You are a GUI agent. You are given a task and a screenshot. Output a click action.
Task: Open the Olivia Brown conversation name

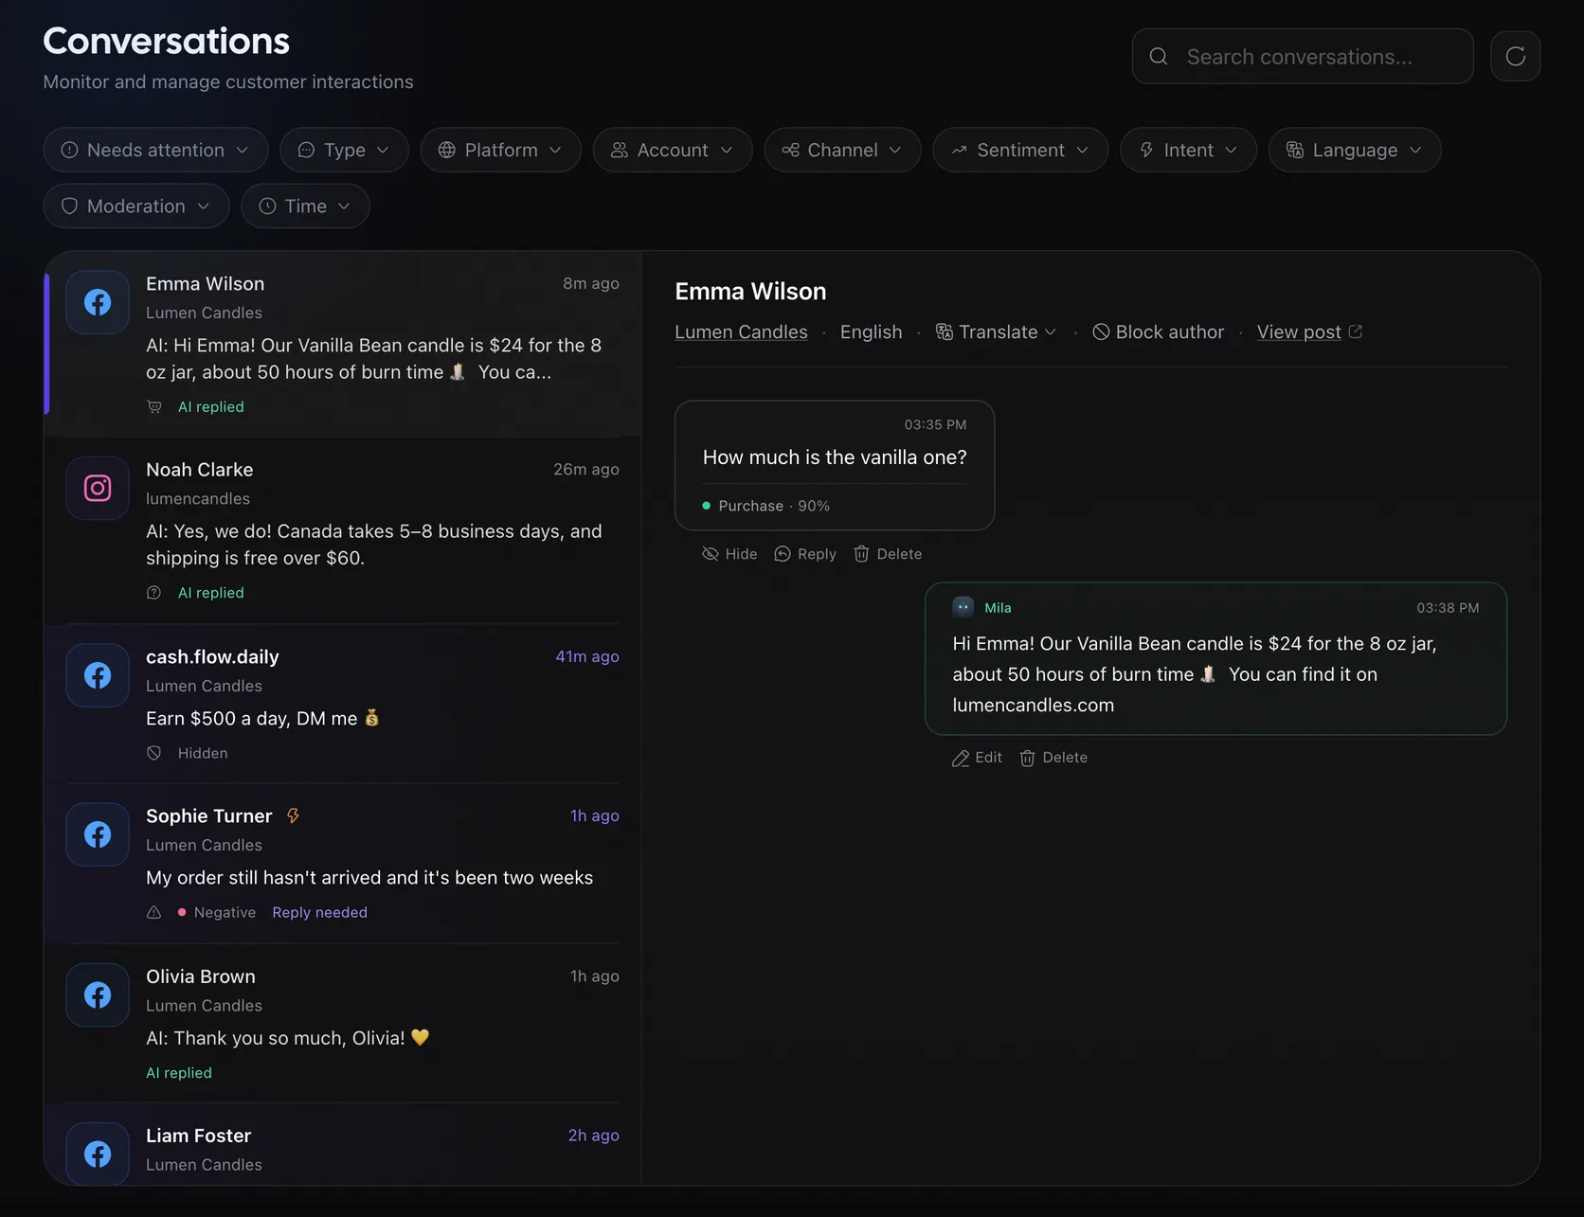[201, 975]
